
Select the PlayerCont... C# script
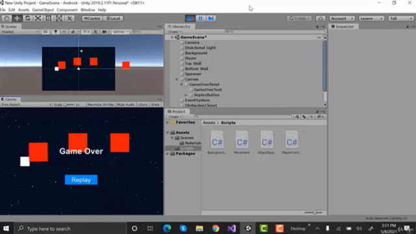click(x=291, y=142)
